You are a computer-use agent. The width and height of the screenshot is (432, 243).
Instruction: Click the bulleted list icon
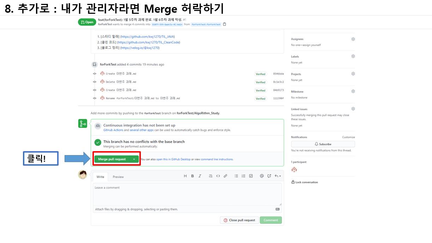[236, 176]
